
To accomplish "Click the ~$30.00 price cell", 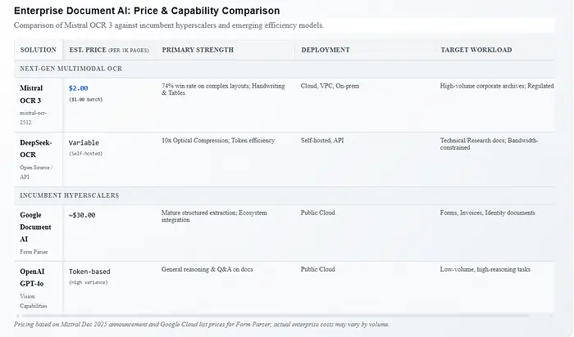I will pos(82,215).
